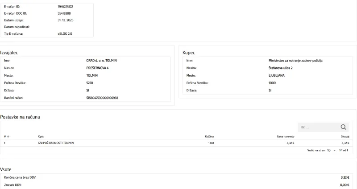Click the E-račun DOC ID value 55418388
Screen dimensions: 357x189
(x=65, y=14)
